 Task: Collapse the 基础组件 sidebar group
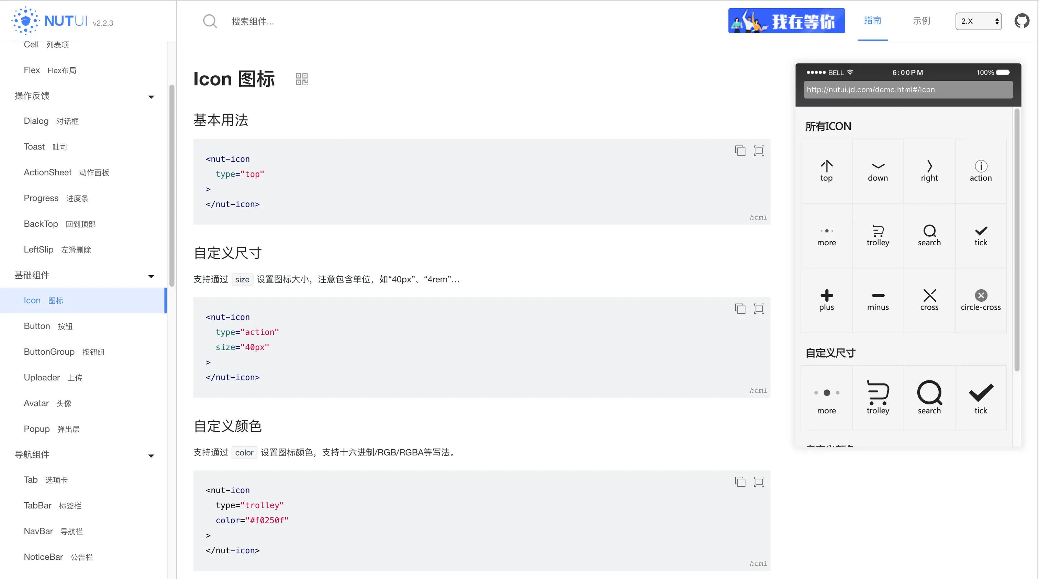[151, 276]
